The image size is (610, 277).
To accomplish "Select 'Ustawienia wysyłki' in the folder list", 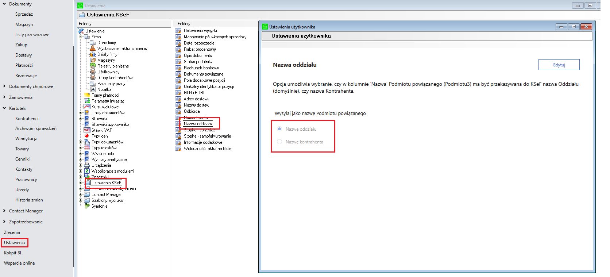I will click(200, 31).
